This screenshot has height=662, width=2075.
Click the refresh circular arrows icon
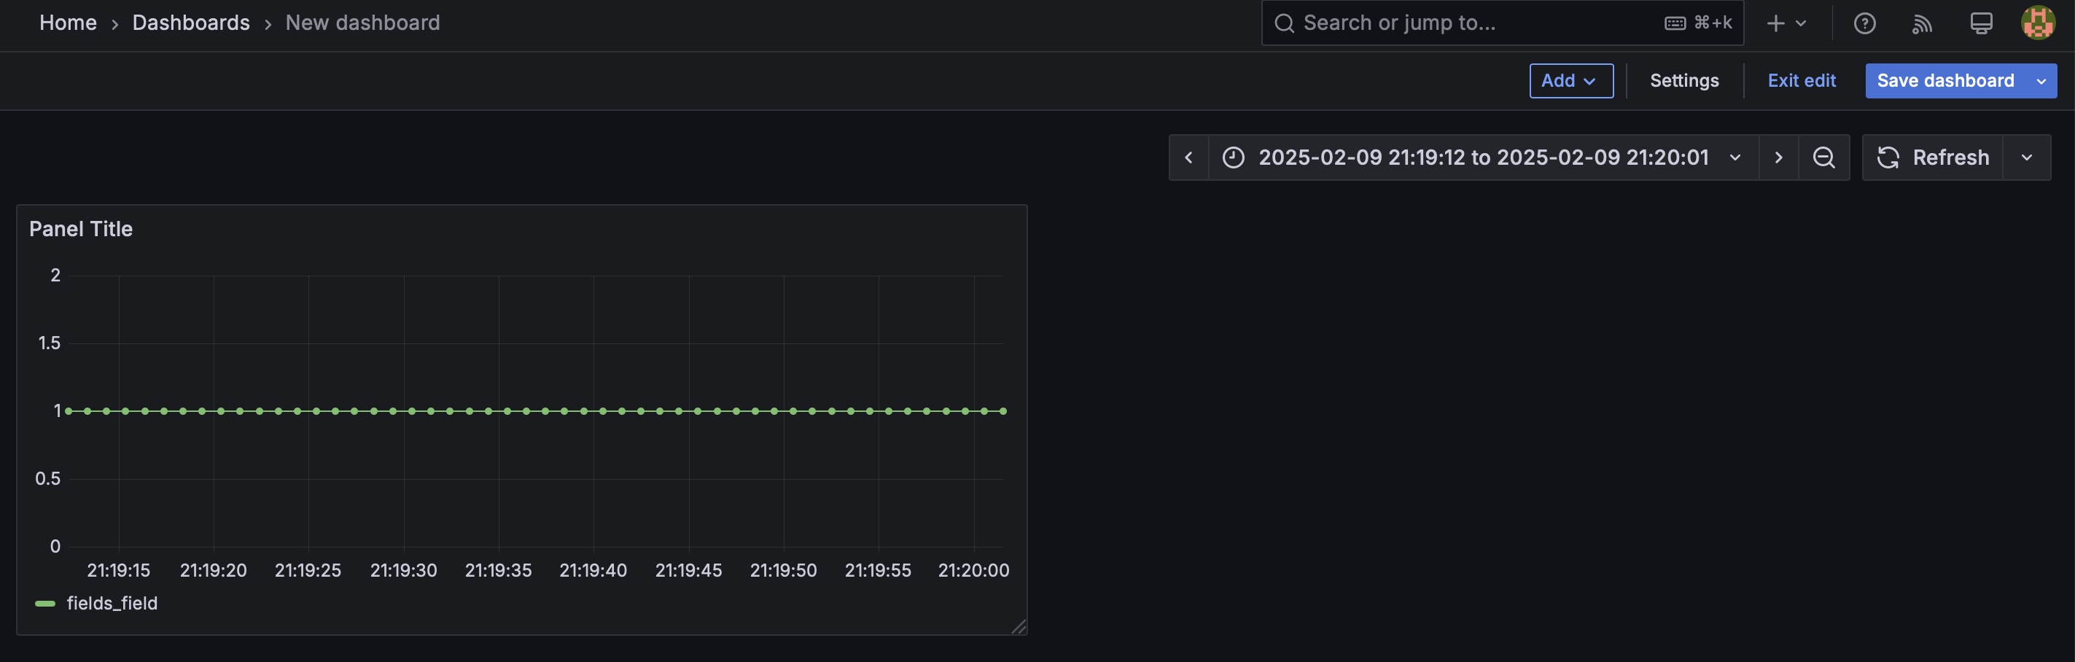click(1888, 157)
